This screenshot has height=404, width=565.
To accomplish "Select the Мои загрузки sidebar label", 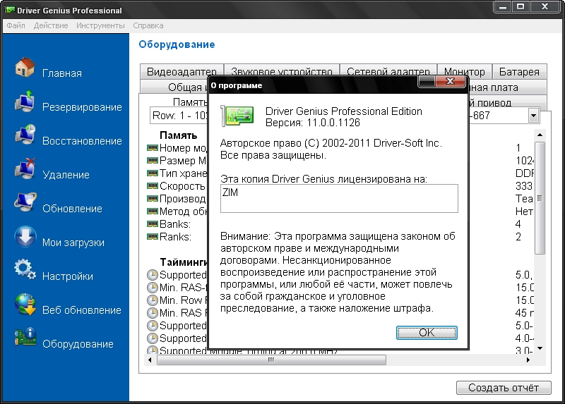I will pyautogui.click(x=73, y=243).
